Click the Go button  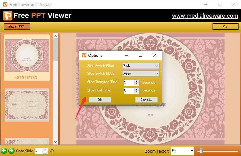(225, 27)
